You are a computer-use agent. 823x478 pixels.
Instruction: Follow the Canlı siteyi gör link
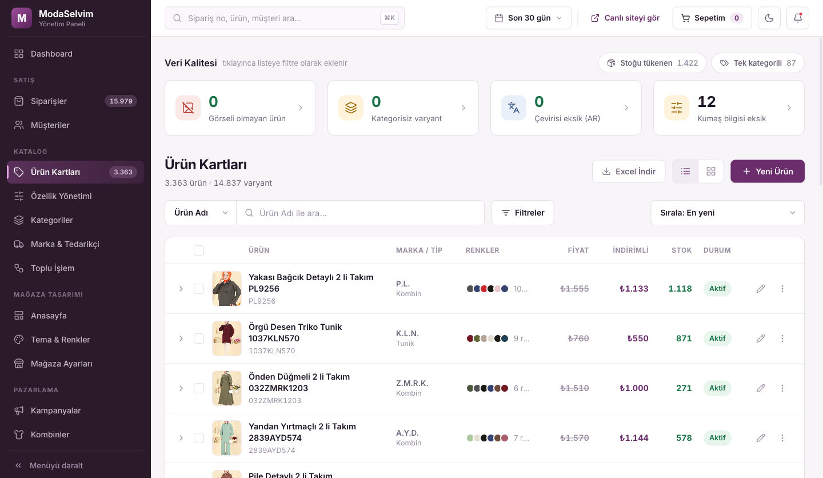pyautogui.click(x=625, y=18)
